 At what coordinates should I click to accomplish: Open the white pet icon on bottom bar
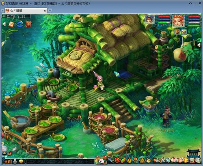click(101, 161)
